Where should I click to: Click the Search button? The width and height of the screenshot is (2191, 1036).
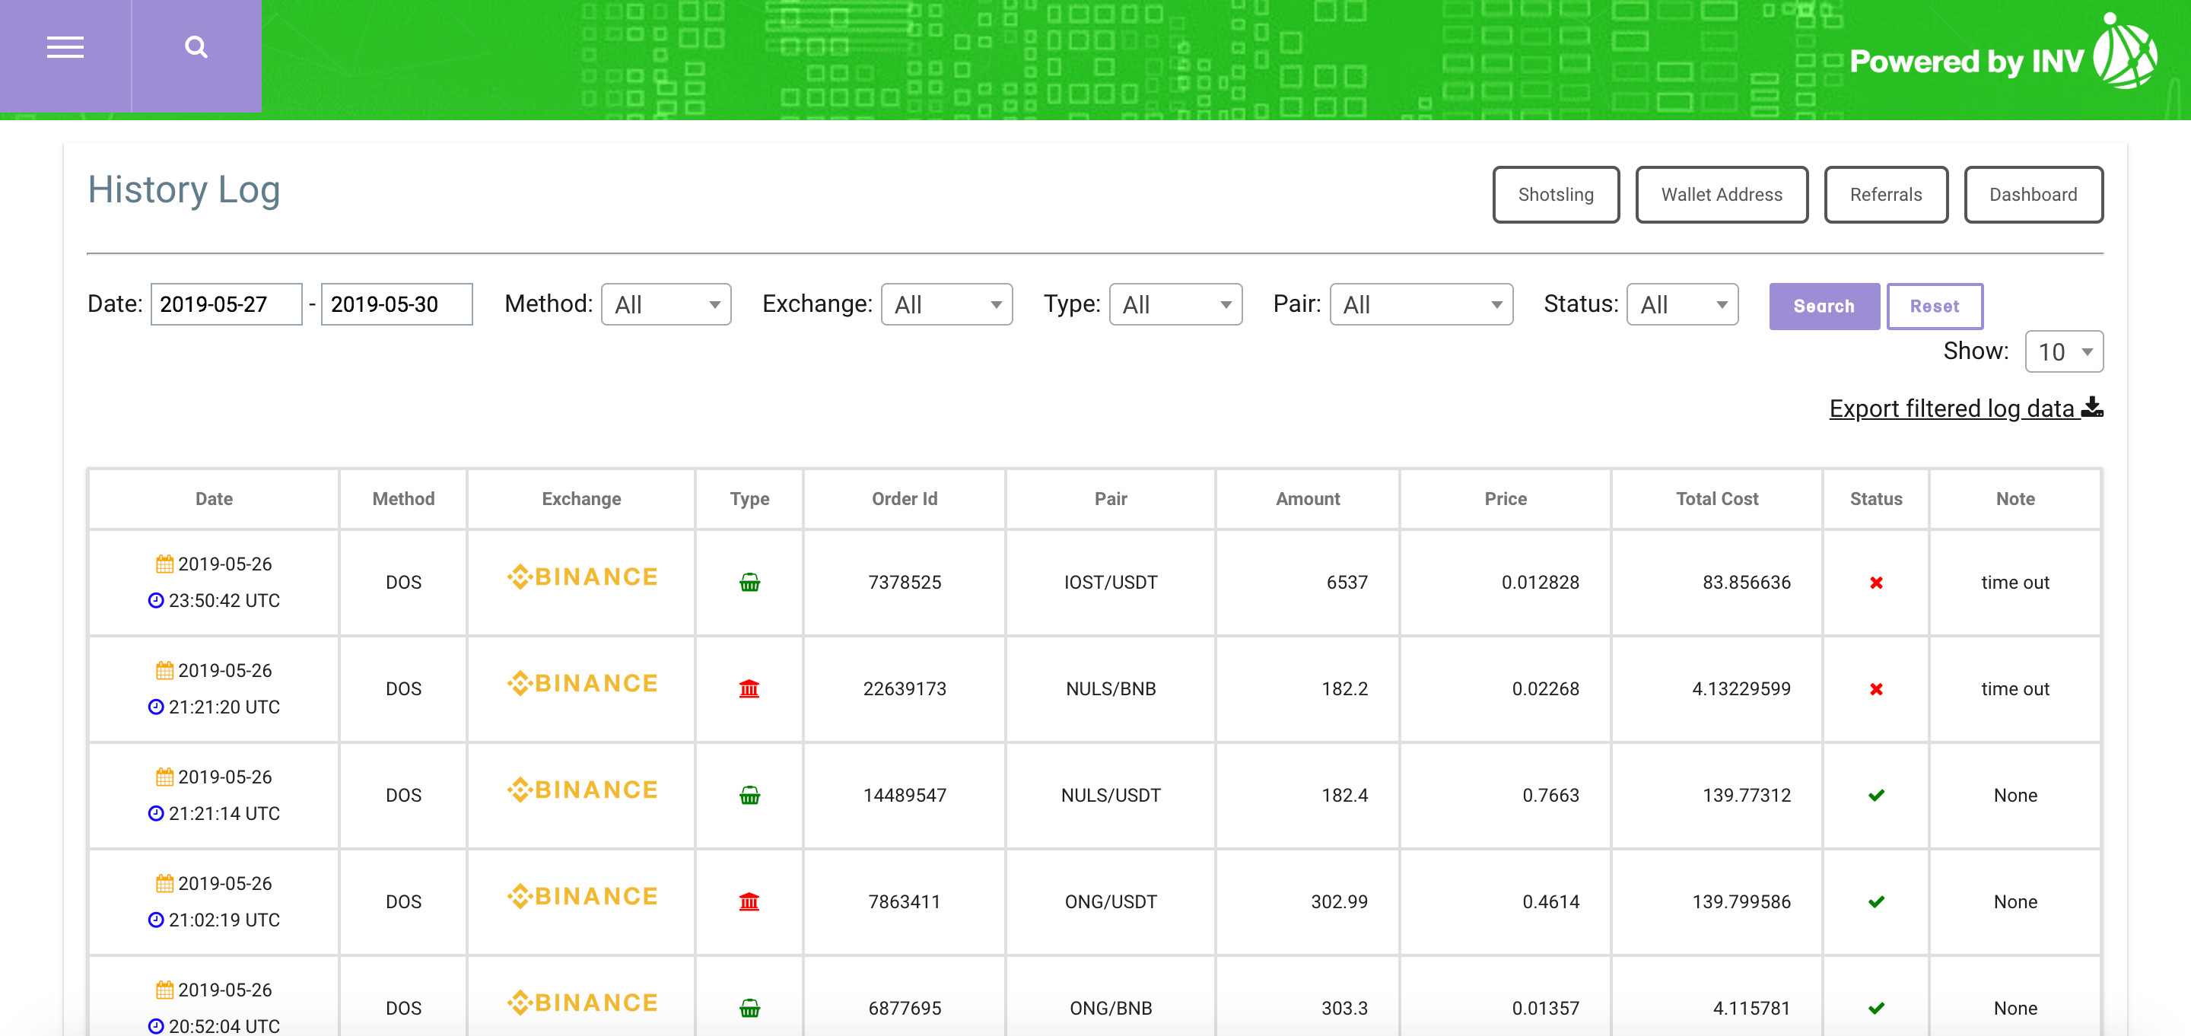[x=1824, y=307]
